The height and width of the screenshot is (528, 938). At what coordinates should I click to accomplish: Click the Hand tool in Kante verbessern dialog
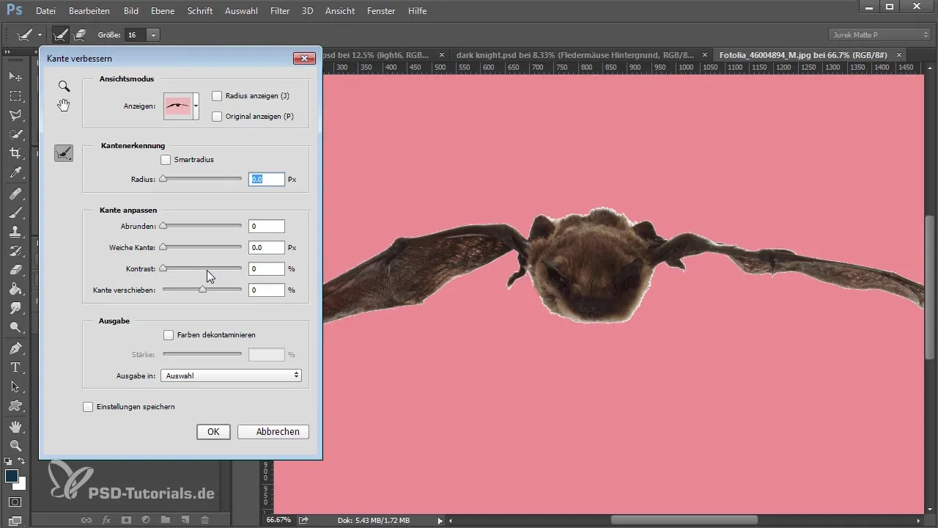[64, 105]
